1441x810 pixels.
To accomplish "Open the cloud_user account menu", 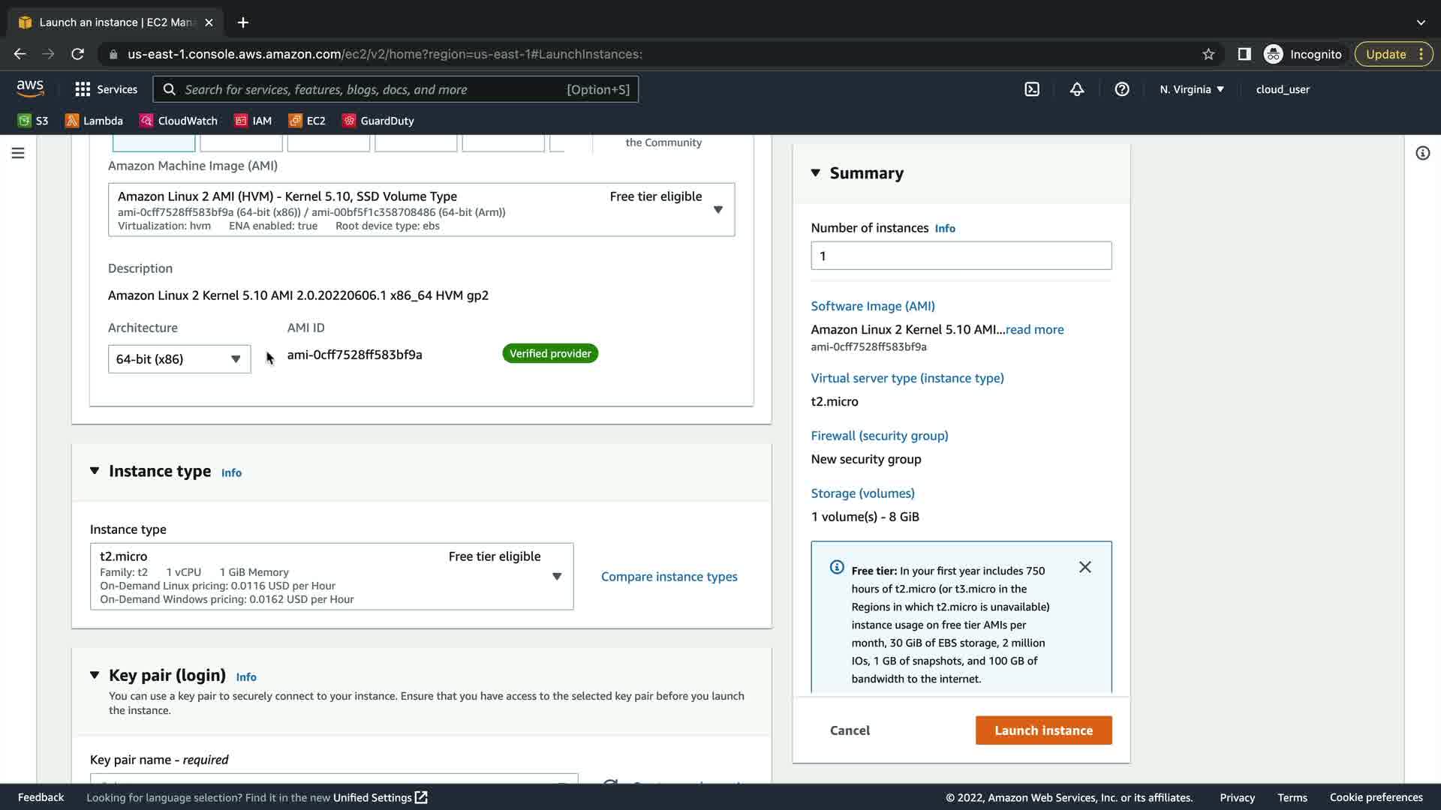I will coord(1282,89).
